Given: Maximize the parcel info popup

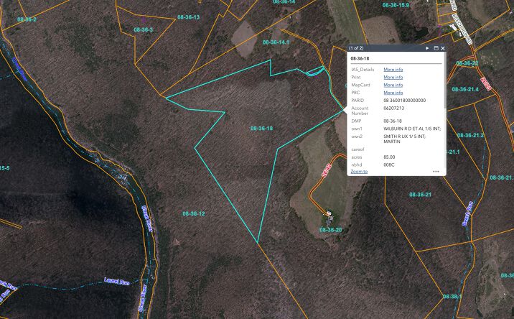Looking at the screenshot, I should click(436, 48).
